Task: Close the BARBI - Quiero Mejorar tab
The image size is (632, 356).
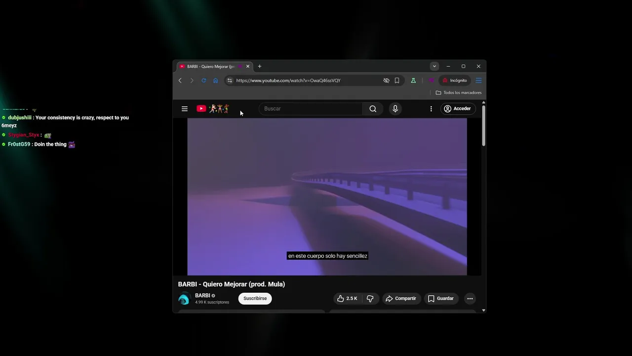Action: pyautogui.click(x=248, y=66)
